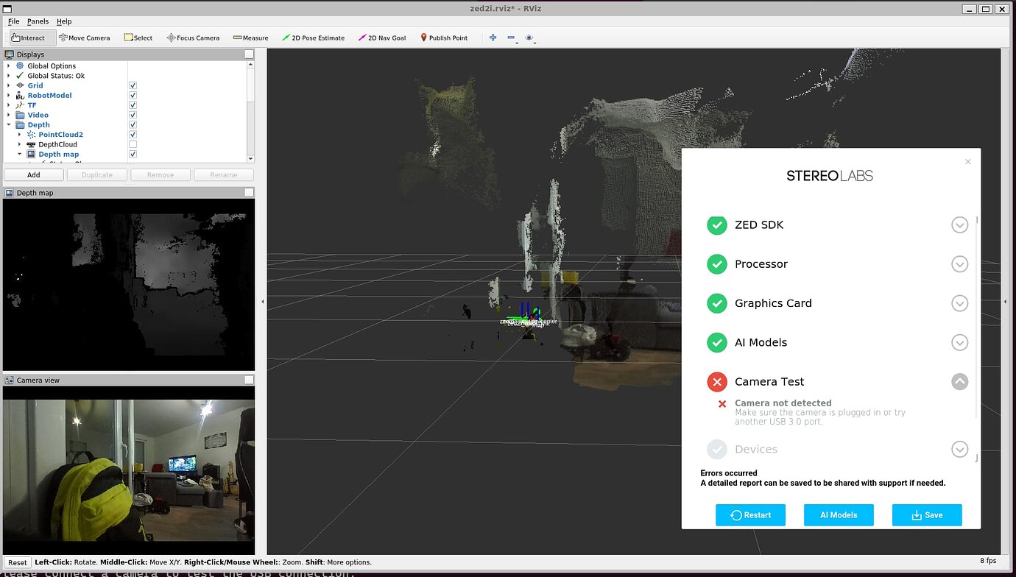Activate the Publish Point tool
Viewport: 1016px width, 577px height.
click(444, 38)
